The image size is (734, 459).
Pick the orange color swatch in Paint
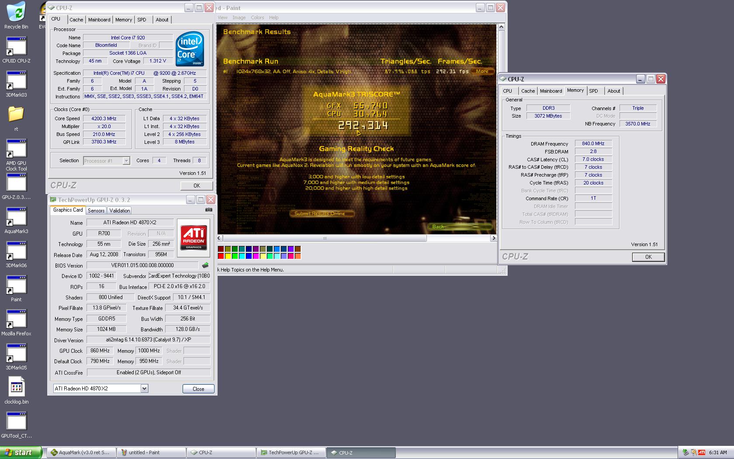click(298, 256)
